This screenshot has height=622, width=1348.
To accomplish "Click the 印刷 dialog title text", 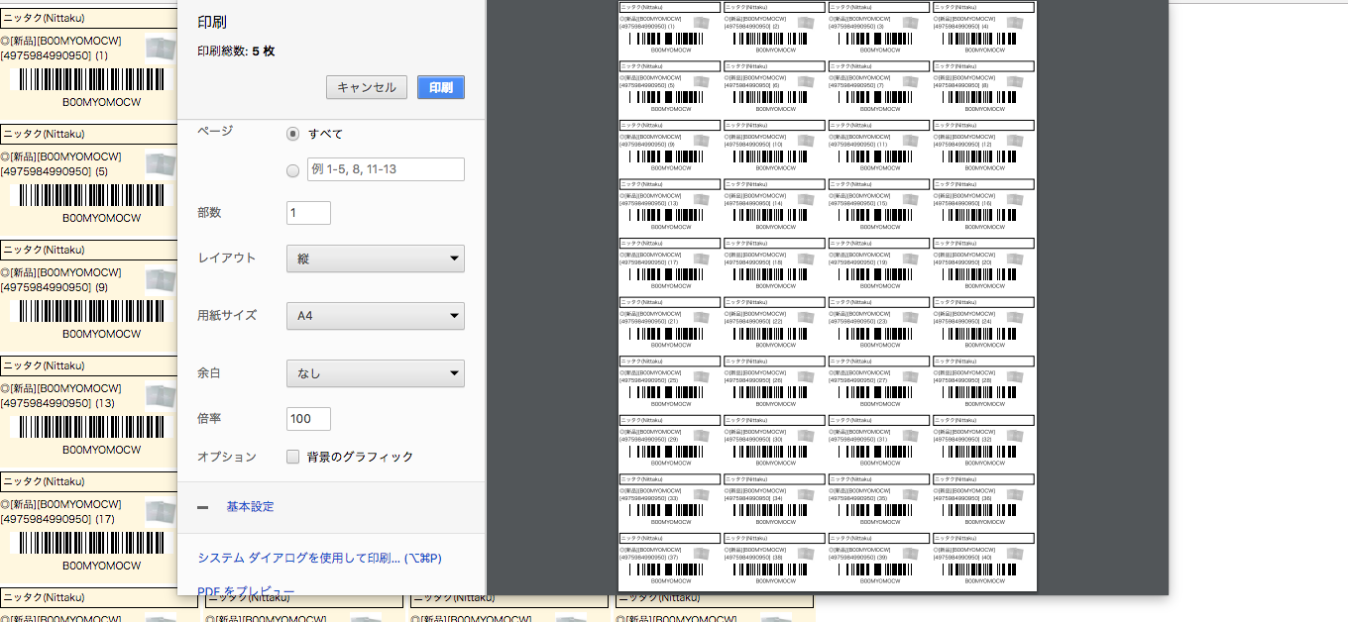I will point(212,22).
